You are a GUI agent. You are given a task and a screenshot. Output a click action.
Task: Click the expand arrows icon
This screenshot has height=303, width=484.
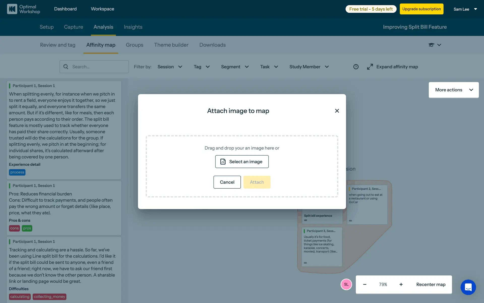pyautogui.click(x=370, y=67)
